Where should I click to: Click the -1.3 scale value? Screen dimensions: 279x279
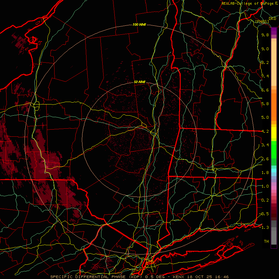coord(264,228)
